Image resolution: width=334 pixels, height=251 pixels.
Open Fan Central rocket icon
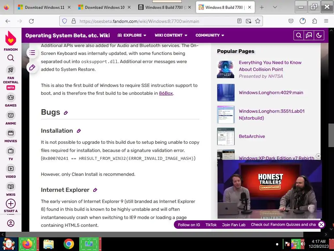click(11, 70)
